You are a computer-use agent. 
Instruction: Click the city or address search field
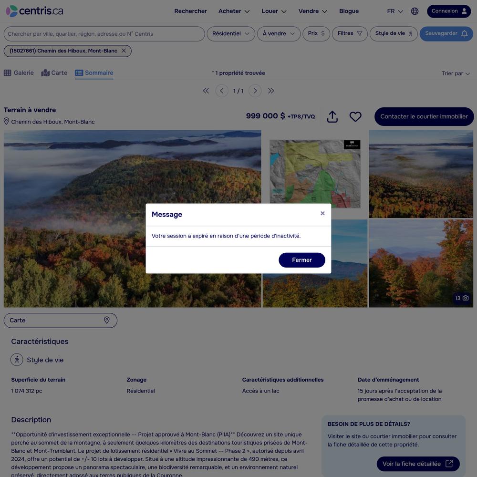(x=104, y=34)
